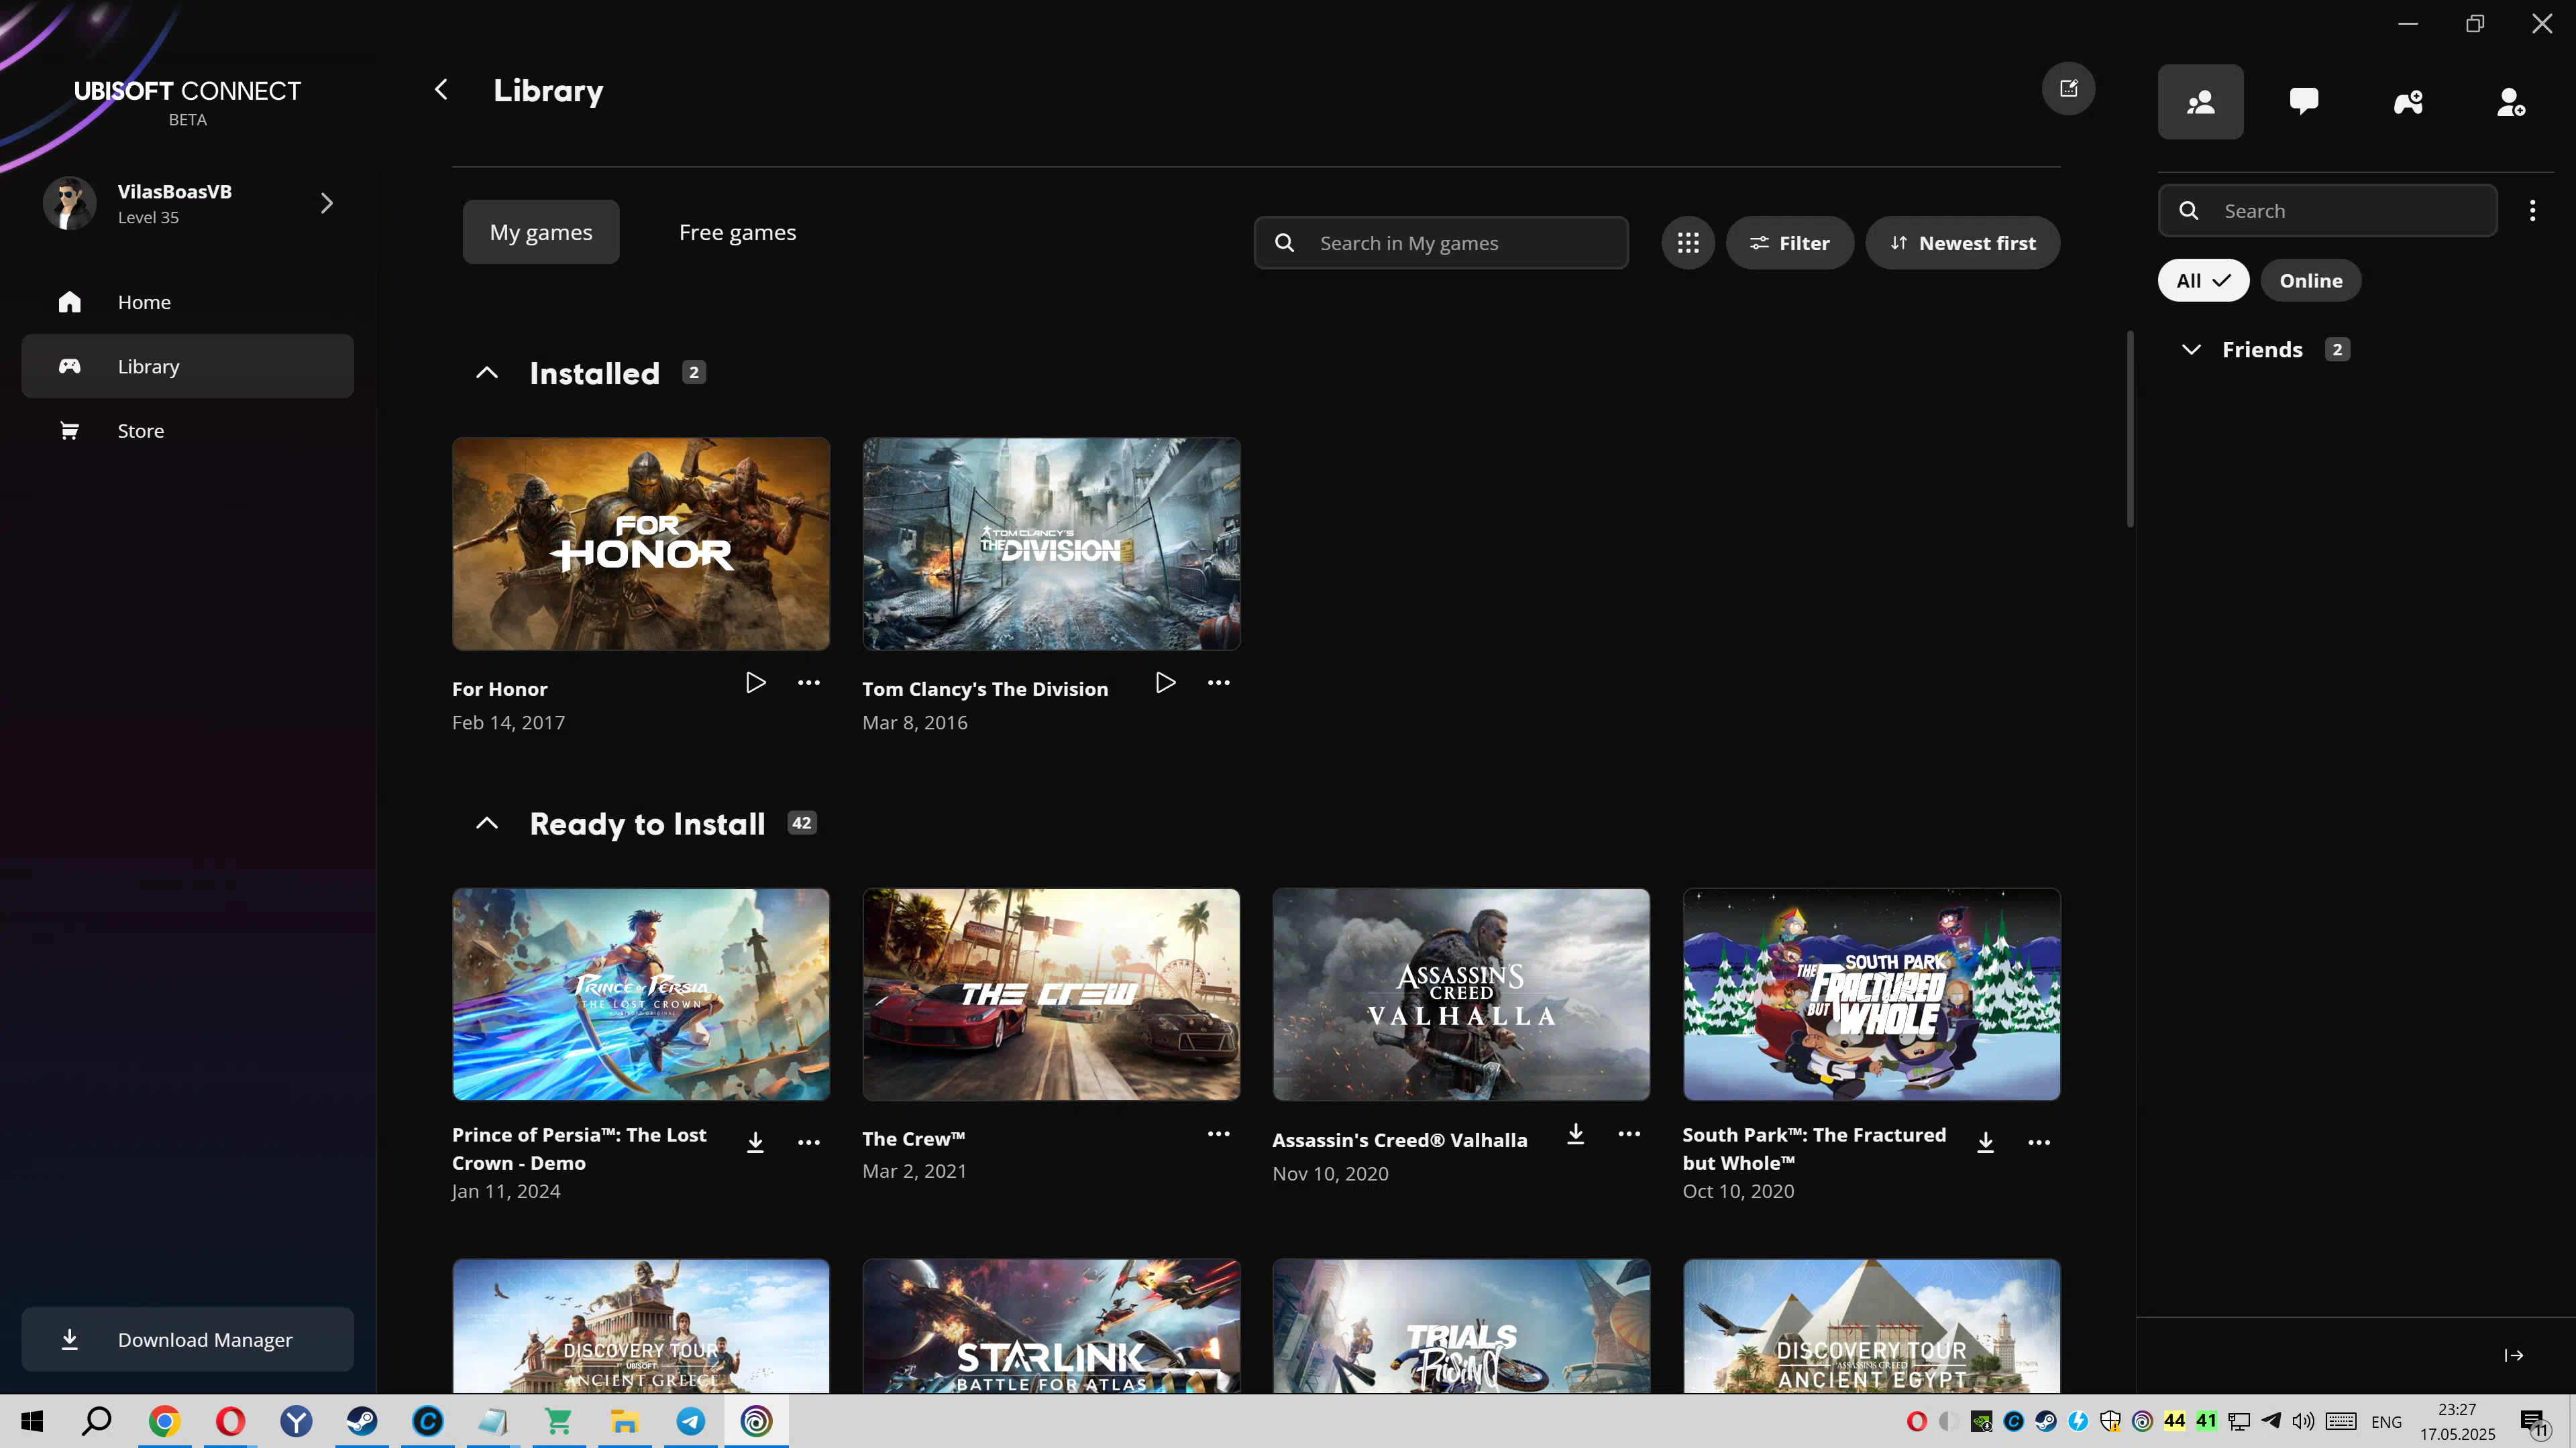Viewport: 2576px width, 1448px height.
Task: Toggle the Online friends filter chip
Action: [x=2310, y=281]
